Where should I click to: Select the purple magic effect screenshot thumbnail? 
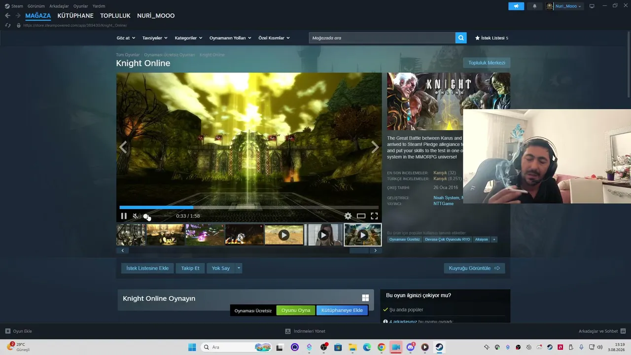[x=205, y=235]
